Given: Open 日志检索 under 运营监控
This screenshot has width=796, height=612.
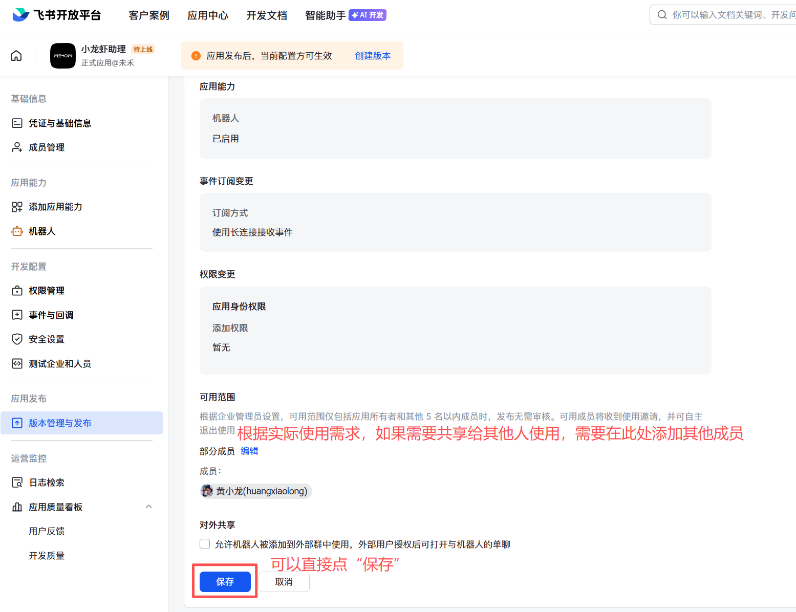Looking at the screenshot, I should (x=47, y=482).
